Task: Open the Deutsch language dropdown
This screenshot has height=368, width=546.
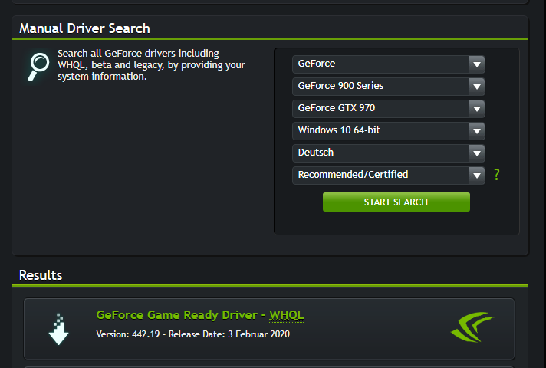Action: click(389, 153)
